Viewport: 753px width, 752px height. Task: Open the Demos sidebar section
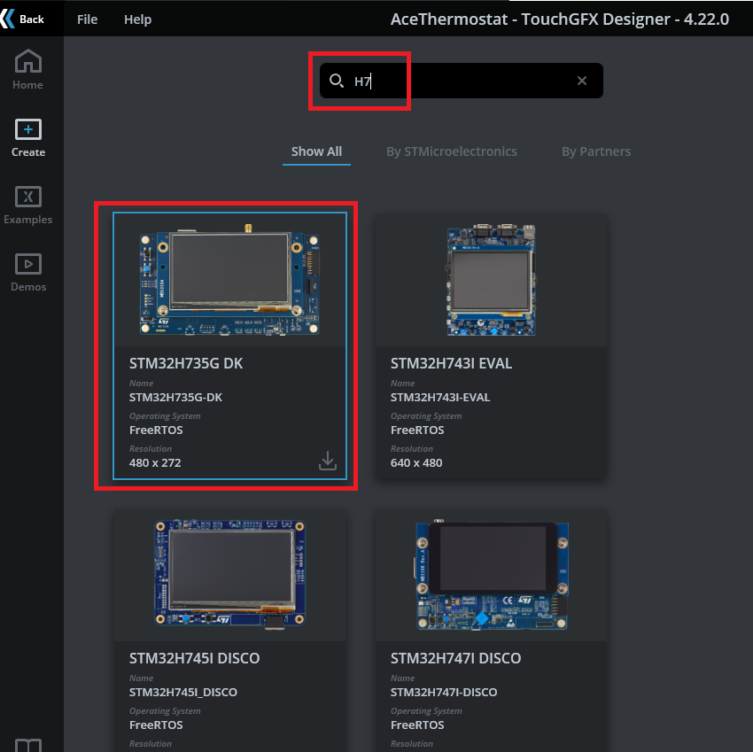pos(27,272)
